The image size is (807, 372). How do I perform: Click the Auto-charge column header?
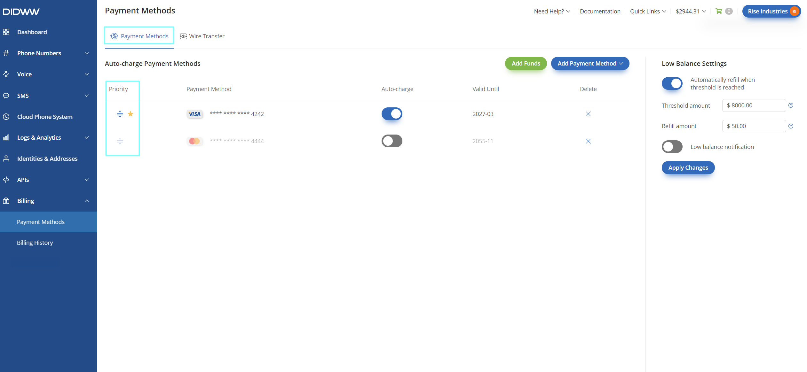click(x=397, y=89)
